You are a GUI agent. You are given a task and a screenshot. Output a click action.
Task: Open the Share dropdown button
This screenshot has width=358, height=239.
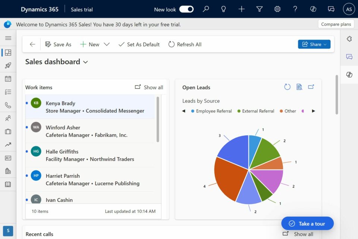[314, 44]
